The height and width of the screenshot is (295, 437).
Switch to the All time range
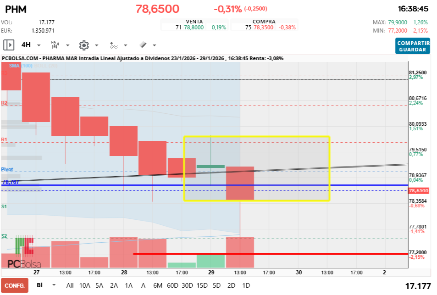click(70, 285)
